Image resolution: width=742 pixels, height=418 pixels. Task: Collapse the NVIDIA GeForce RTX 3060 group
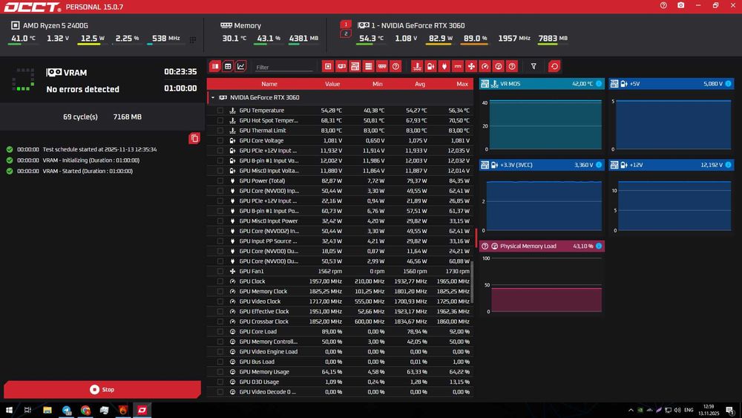coord(213,97)
